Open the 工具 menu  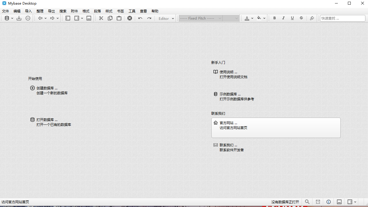point(132,11)
